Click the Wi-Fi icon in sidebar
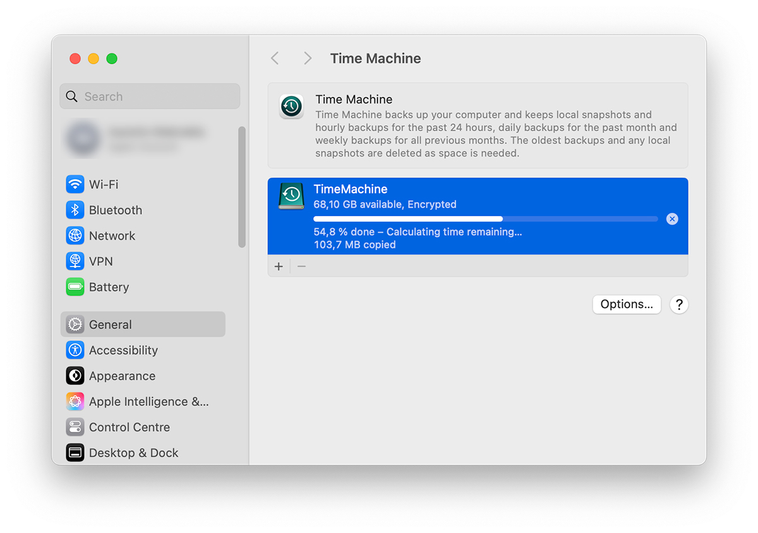758x533 pixels. [x=75, y=184]
